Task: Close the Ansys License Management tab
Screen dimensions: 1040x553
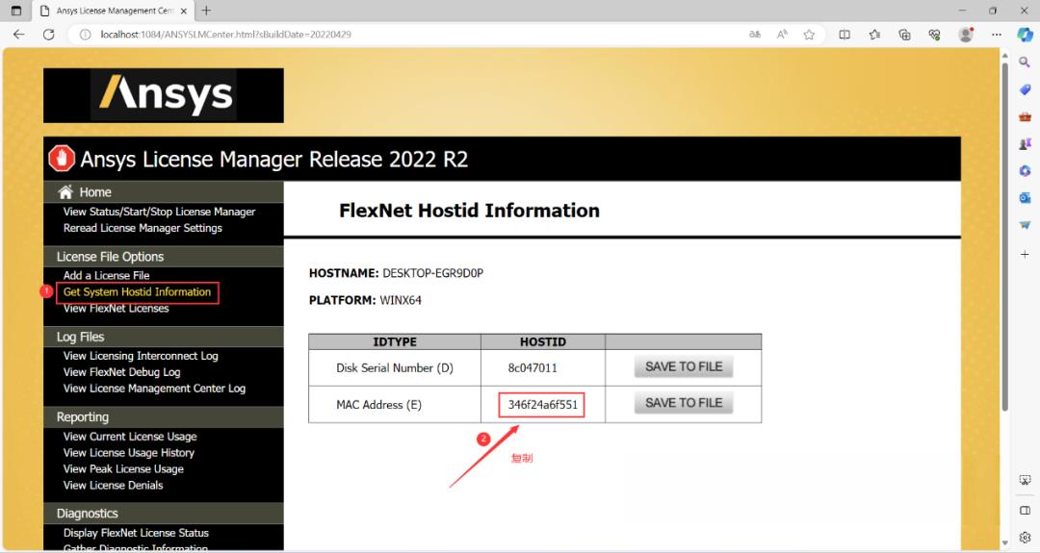Action: click(184, 11)
